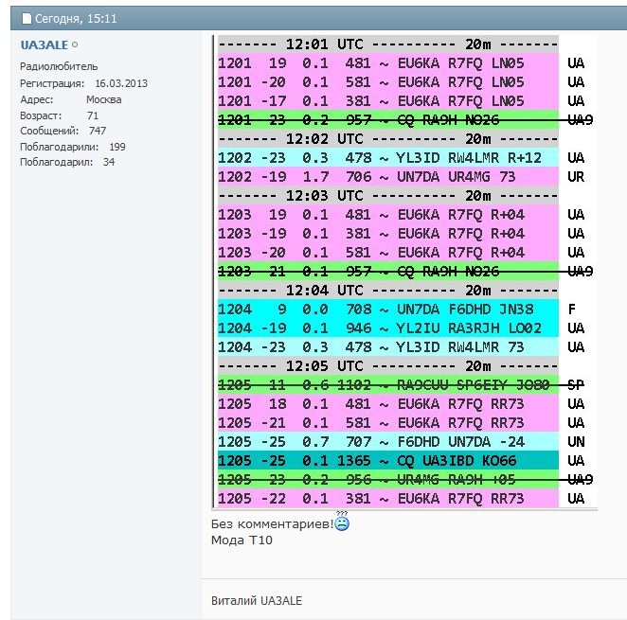Click the "Мода T10" text line
The width and height of the screenshot is (627, 620).
tap(242, 540)
